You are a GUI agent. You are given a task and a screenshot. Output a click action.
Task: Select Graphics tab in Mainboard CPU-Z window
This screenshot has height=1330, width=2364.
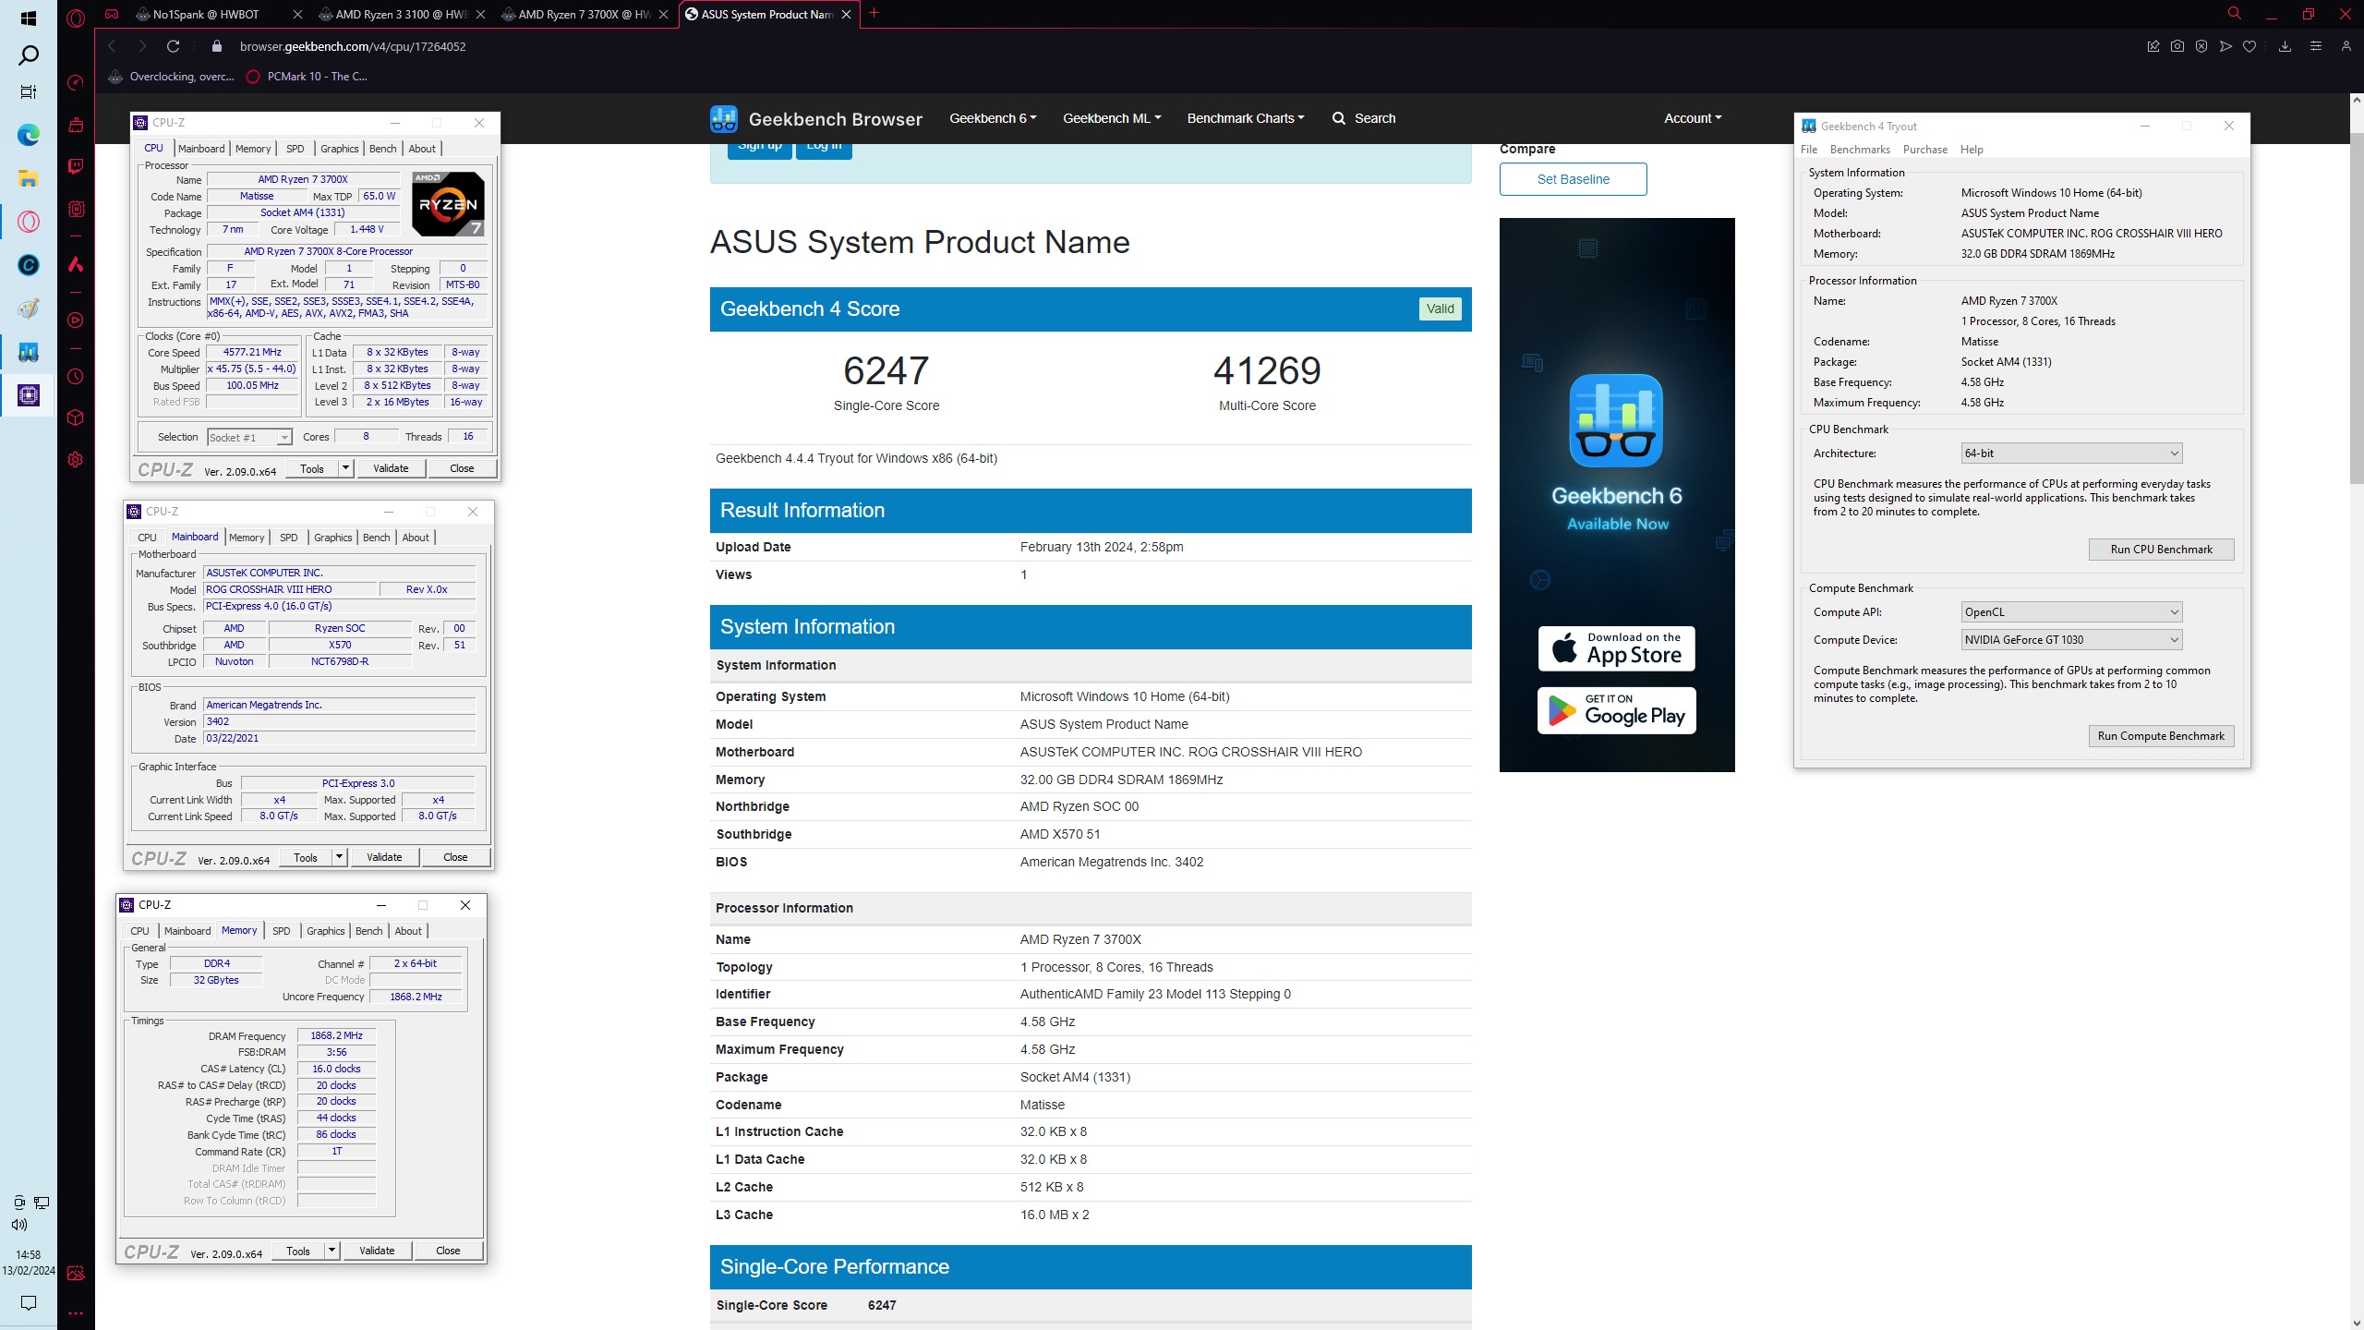[x=332, y=538]
